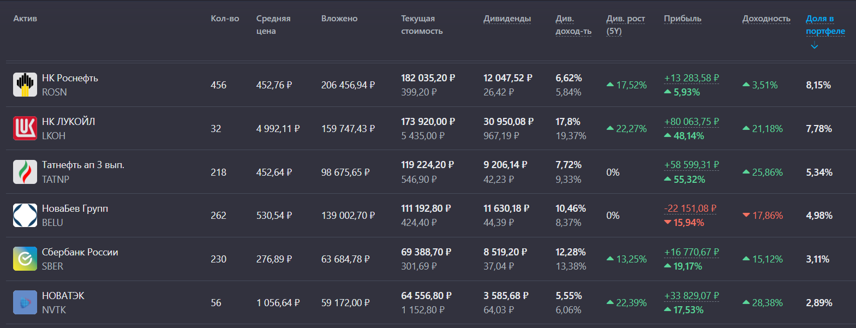Screen dimensions: 856x328
Task: Click the Див. рост (5Y) header
Action: (625, 25)
